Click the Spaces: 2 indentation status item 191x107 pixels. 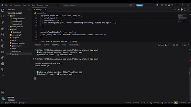coord(136,103)
